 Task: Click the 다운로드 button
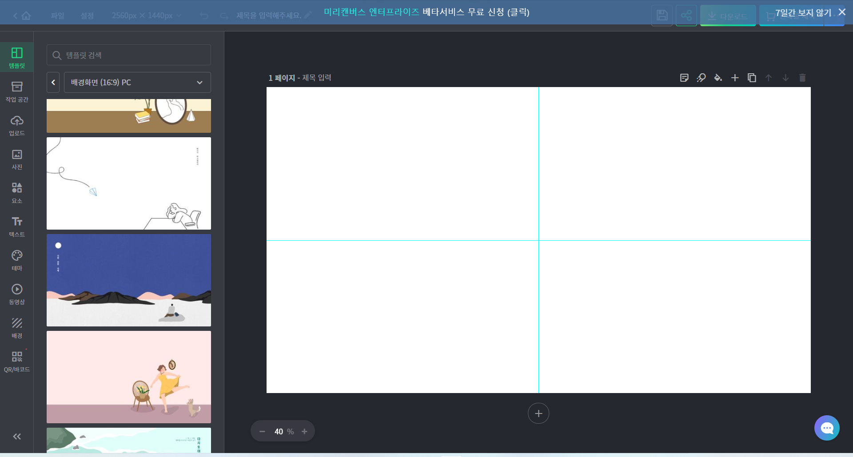click(x=728, y=16)
